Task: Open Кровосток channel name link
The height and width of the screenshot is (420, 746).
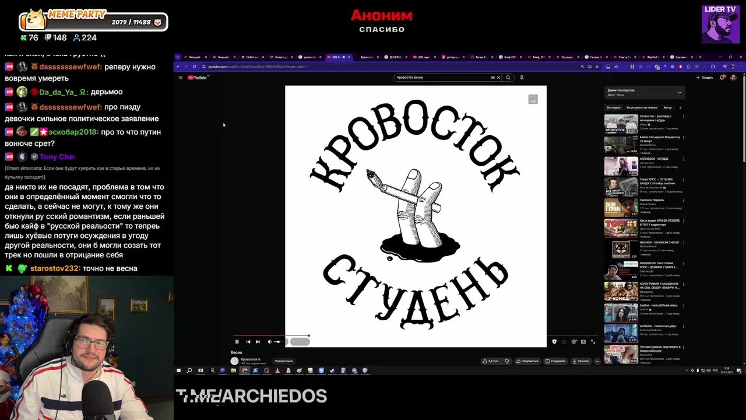Action: 250,359
